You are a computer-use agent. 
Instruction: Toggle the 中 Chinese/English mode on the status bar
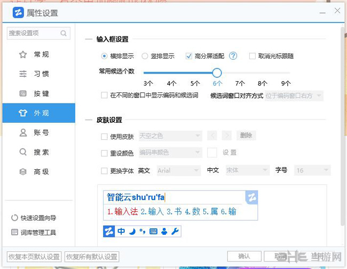click(121, 232)
